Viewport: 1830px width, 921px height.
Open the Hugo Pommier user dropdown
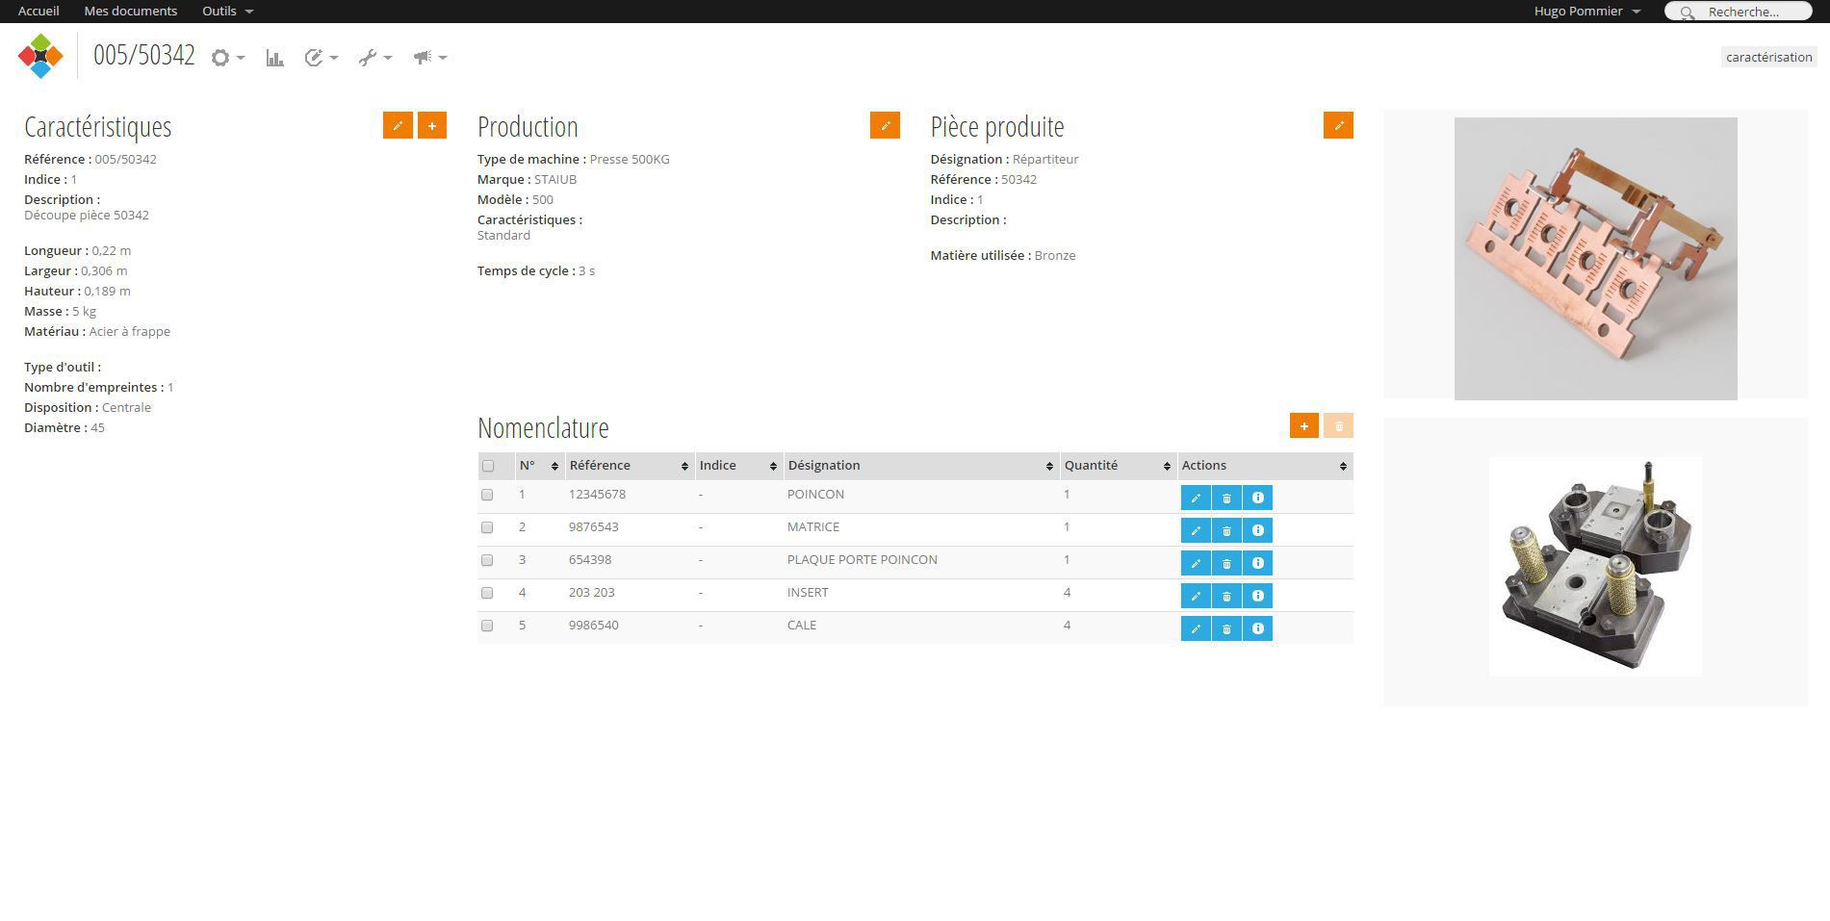coord(1586,11)
